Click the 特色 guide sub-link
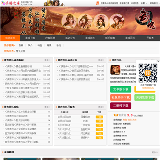The width and height of the screenshot is (160, 160). pos(40,45)
